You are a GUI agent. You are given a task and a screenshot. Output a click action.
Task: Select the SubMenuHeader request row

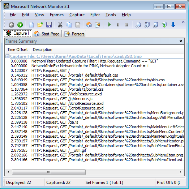click(95, 141)
